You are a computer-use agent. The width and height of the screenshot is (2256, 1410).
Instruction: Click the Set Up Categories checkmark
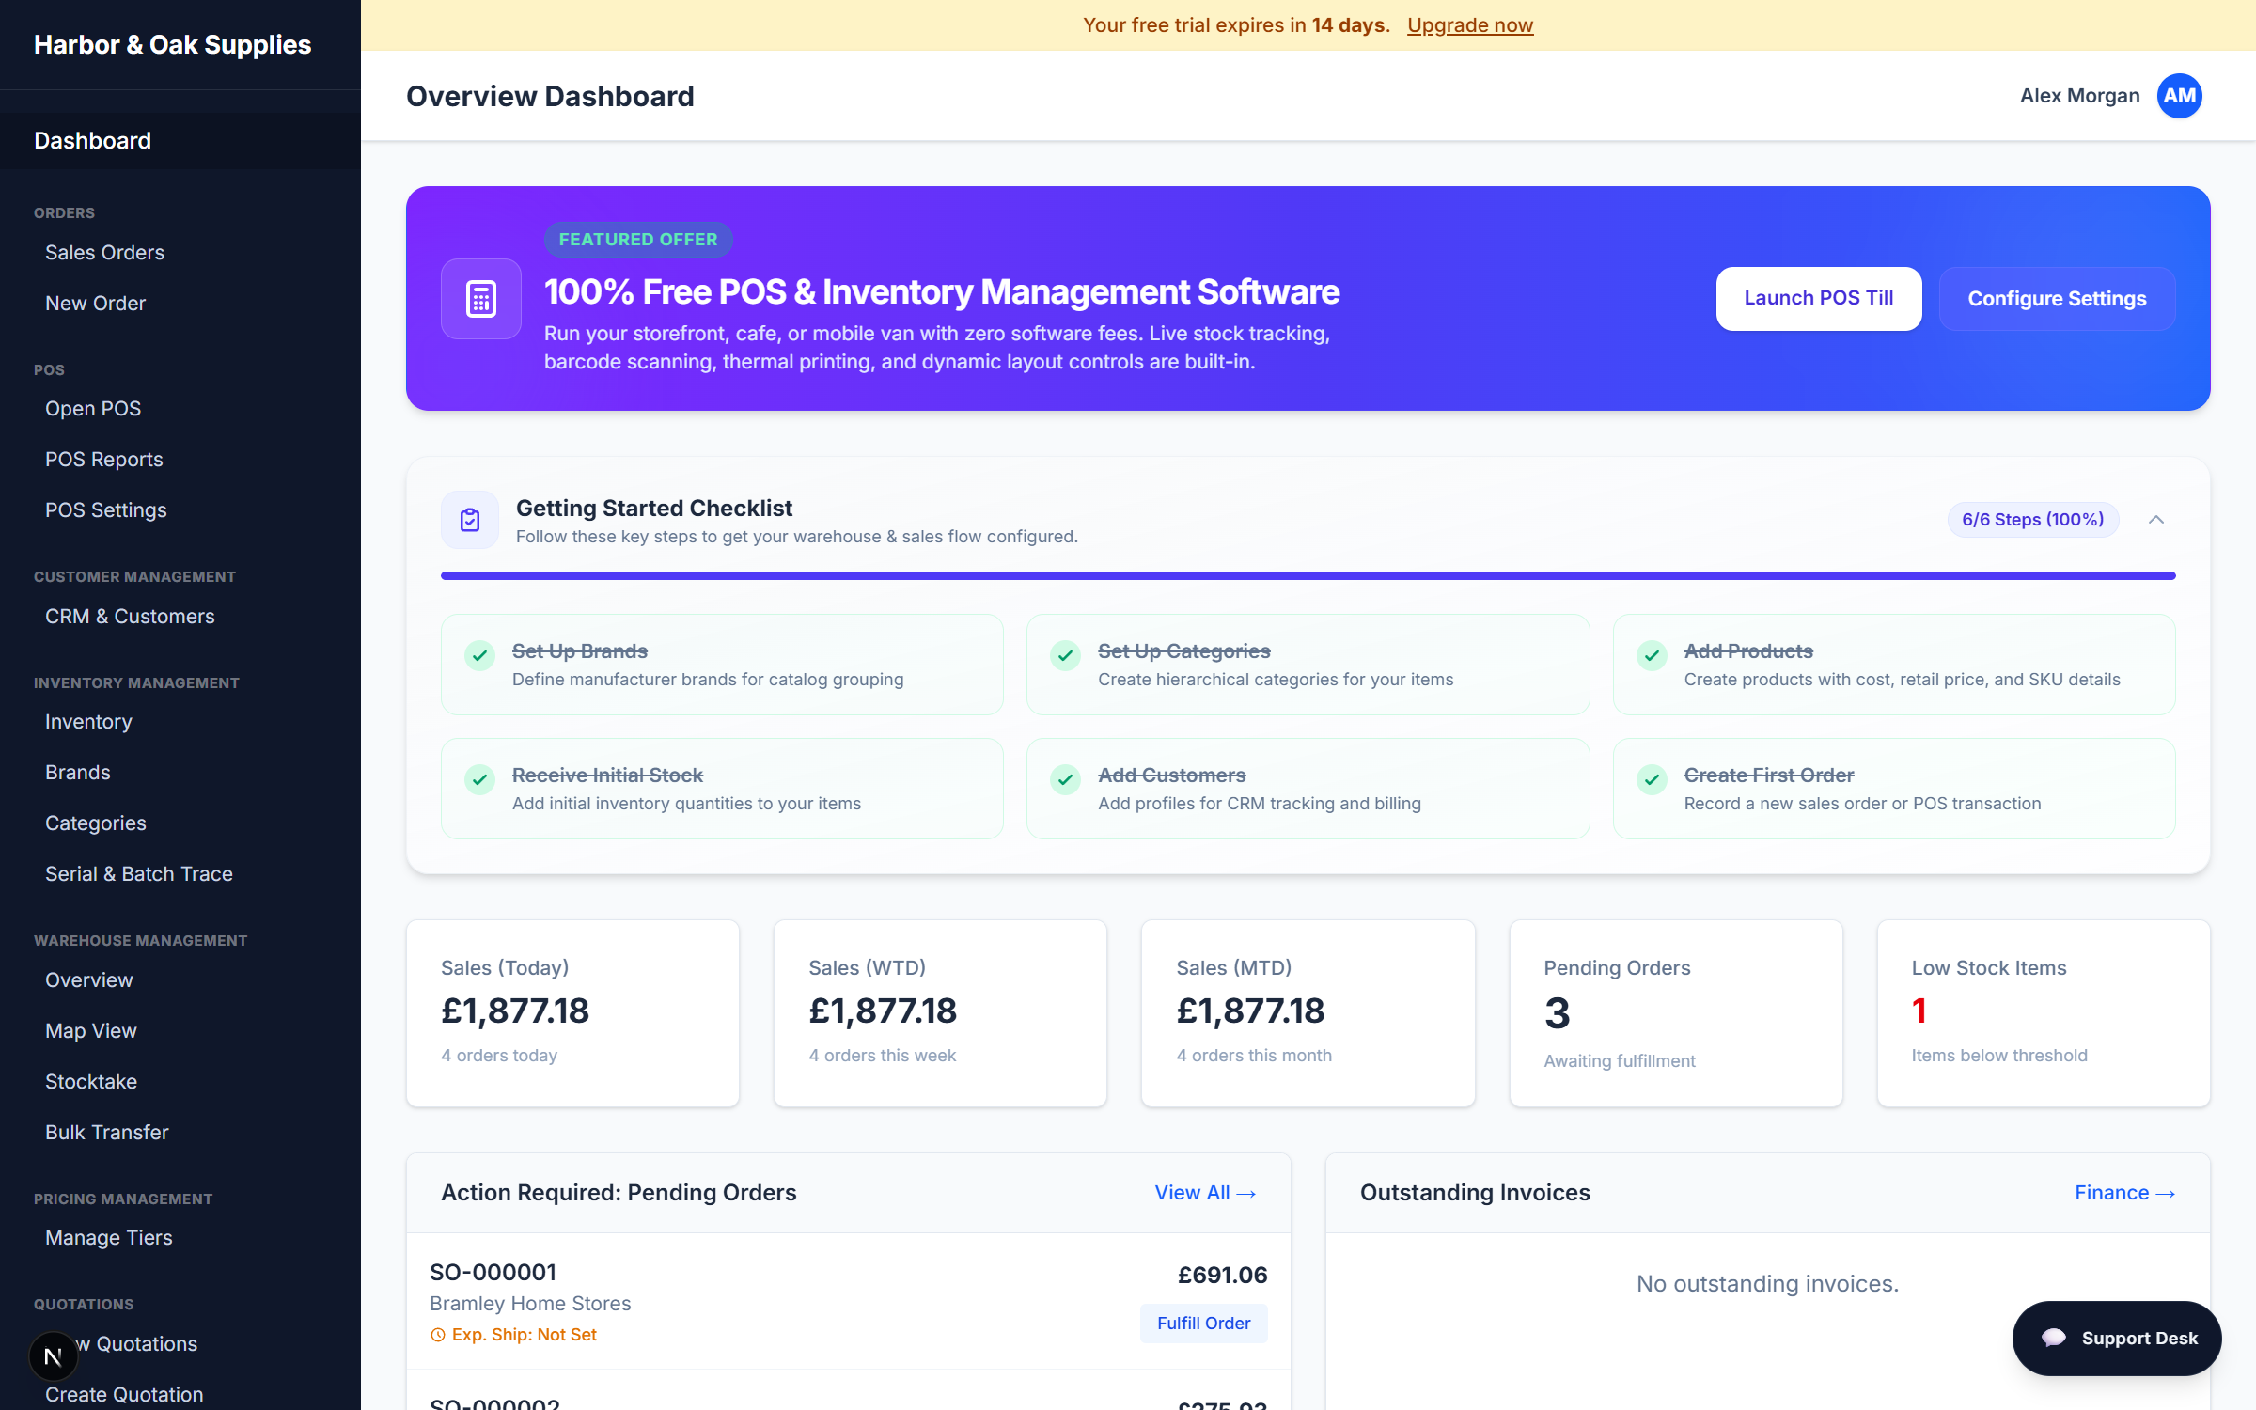(x=1066, y=654)
